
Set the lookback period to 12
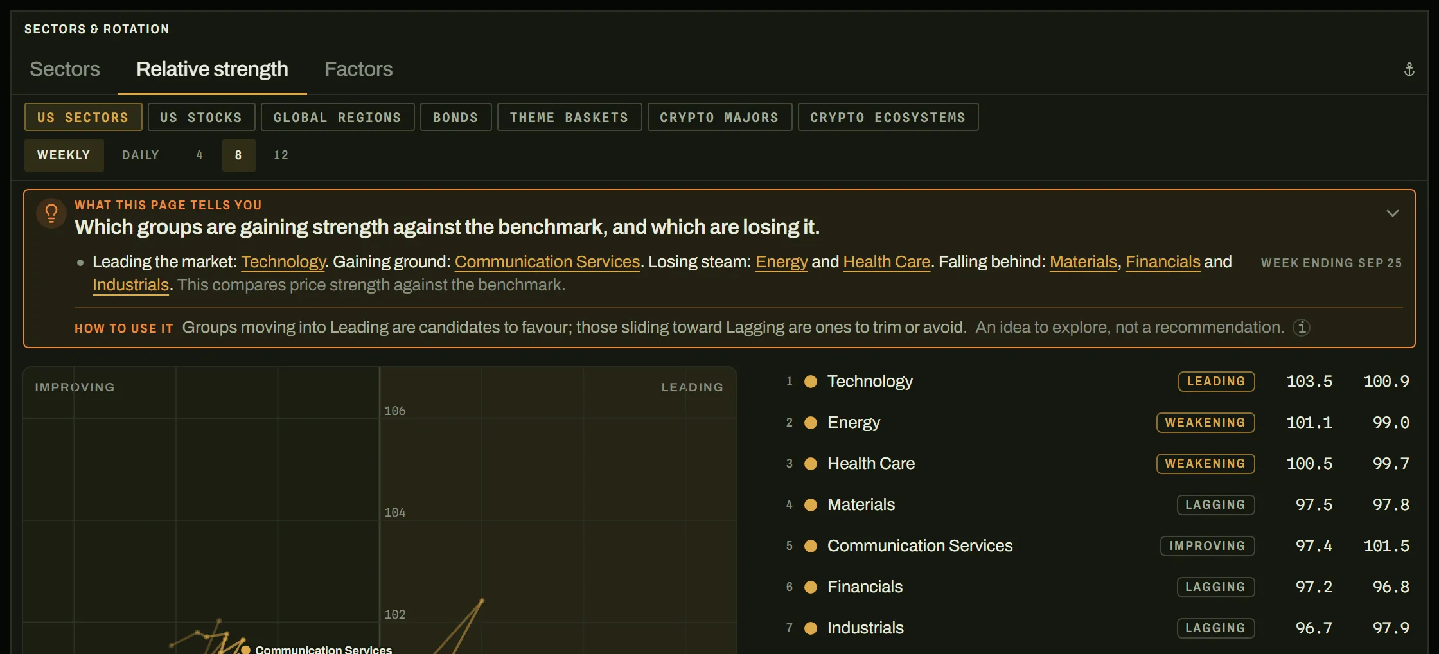tap(281, 155)
